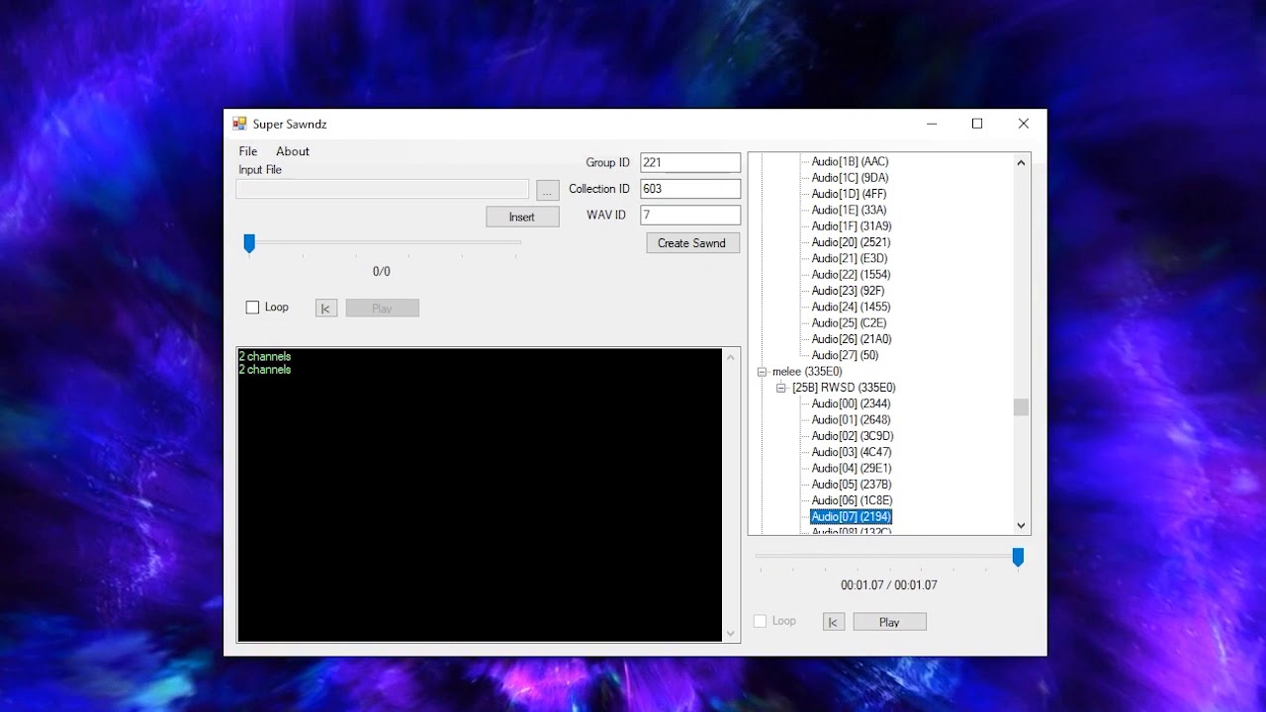This screenshot has width=1266, height=712.
Task: Select Audio[1B] (AAC)
Action: point(850,162)
